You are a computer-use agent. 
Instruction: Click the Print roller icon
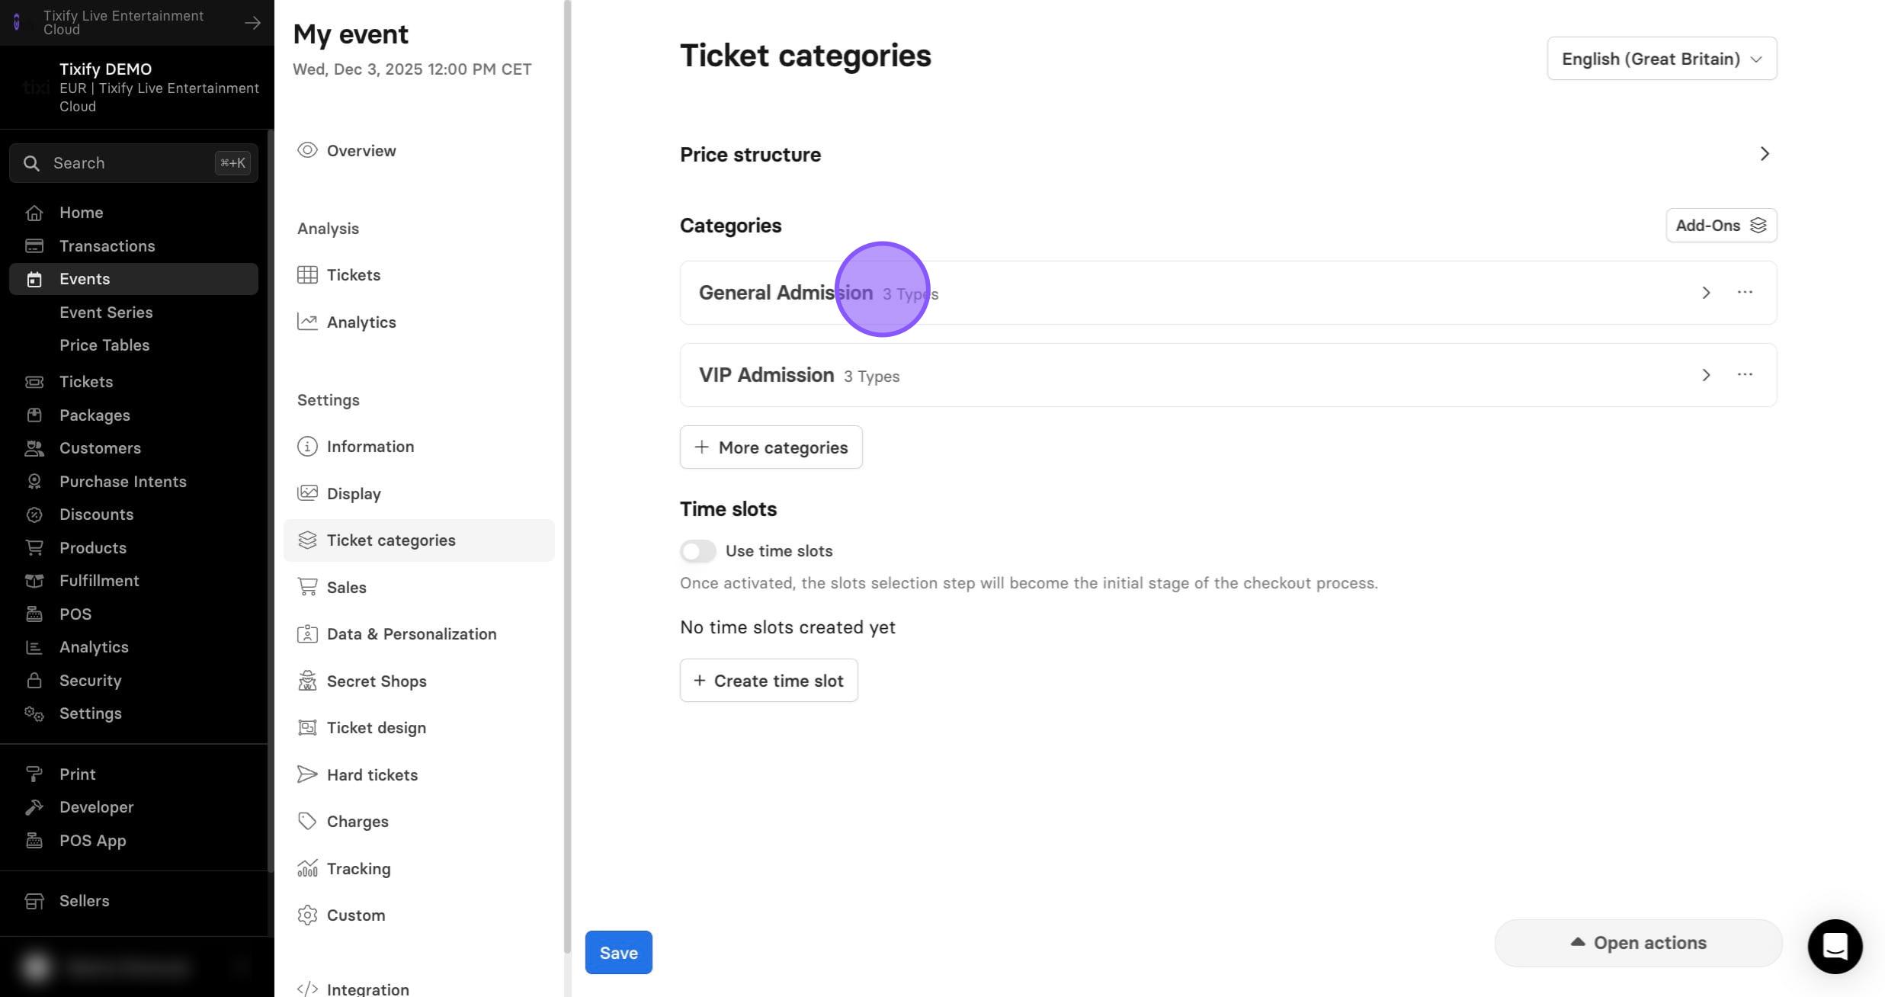click(x=34, y=774)
